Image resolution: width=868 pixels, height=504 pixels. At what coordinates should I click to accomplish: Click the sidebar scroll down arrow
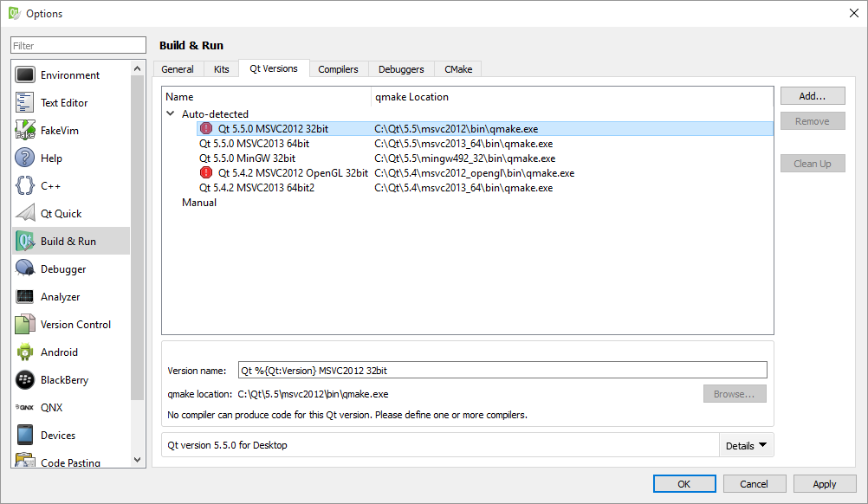[x=137, y=460]
